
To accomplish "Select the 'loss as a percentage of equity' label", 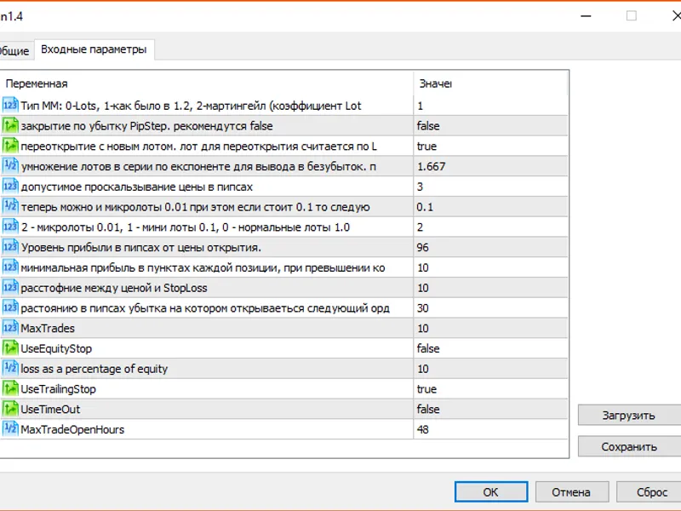I will pyautogui.click(x=94, y=369).
